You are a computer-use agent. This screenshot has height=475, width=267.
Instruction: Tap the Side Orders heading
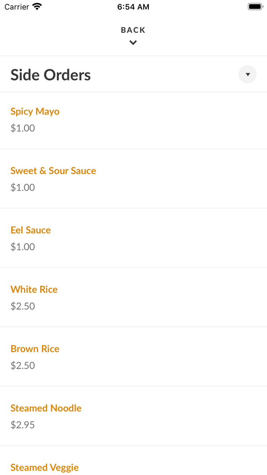click(51, 75)
